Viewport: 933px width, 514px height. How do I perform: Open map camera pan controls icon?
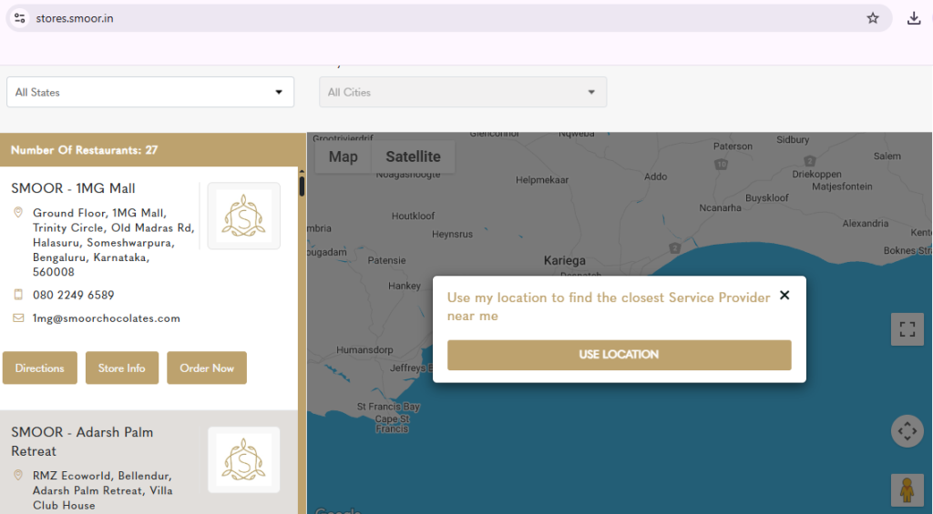coord(907,431)
